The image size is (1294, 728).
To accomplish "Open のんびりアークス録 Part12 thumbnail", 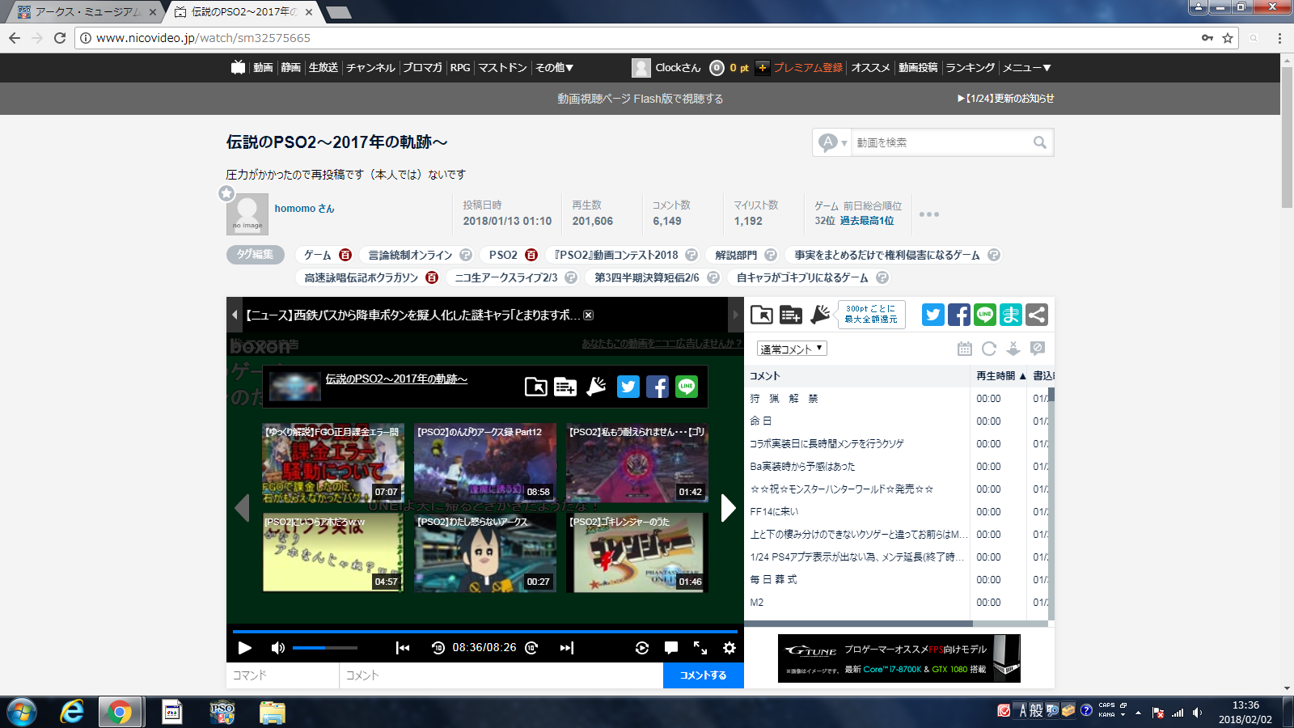I will [x=485, y=463].
